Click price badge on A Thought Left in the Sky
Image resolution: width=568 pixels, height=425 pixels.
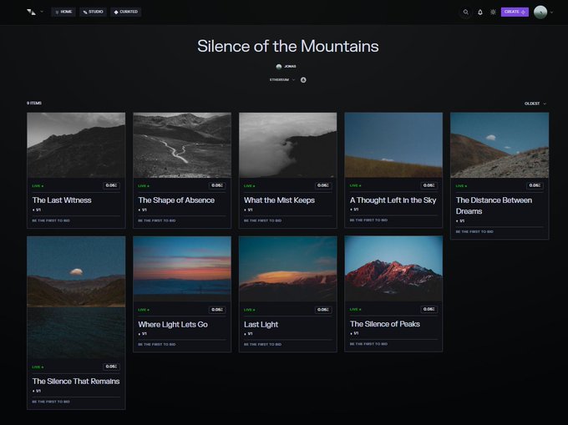pyautogui.click(x=429, y=185)
